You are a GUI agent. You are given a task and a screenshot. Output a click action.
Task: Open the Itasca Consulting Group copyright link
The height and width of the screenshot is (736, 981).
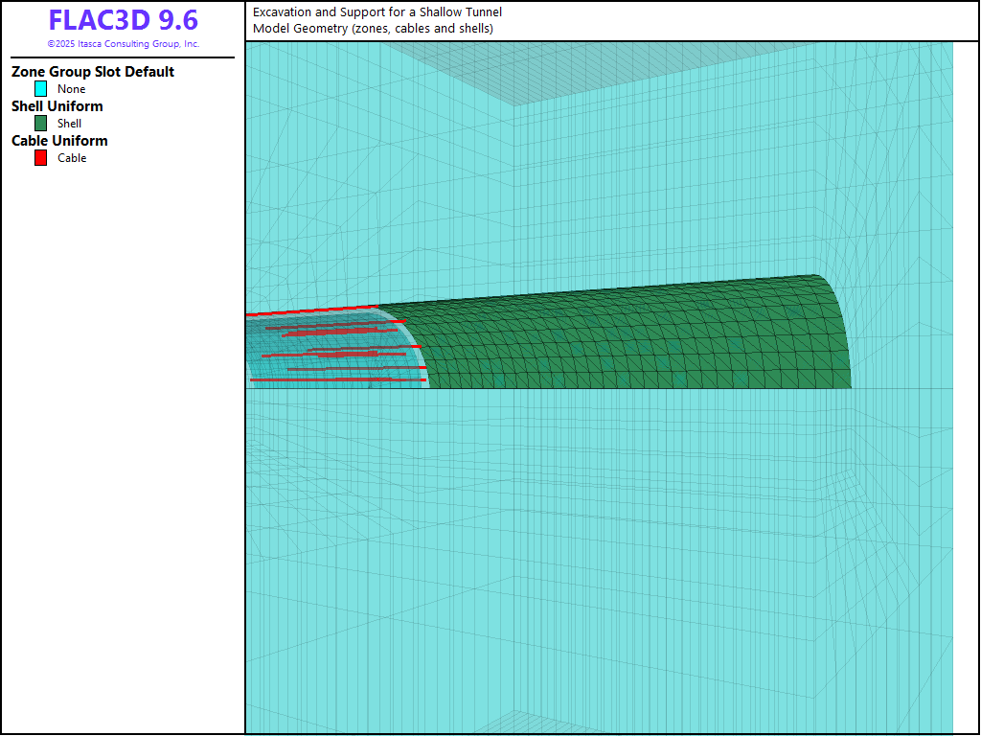coord(123,44)
